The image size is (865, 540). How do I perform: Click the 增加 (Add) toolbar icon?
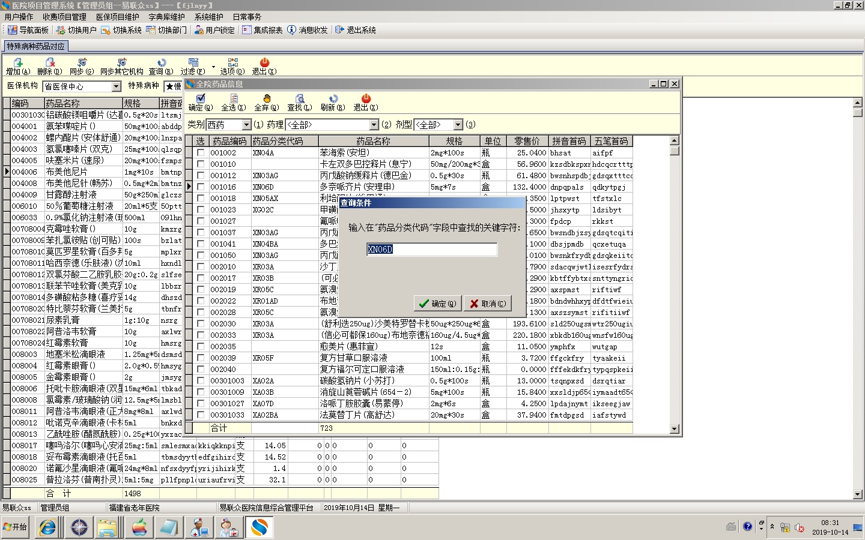coord(18,63)
